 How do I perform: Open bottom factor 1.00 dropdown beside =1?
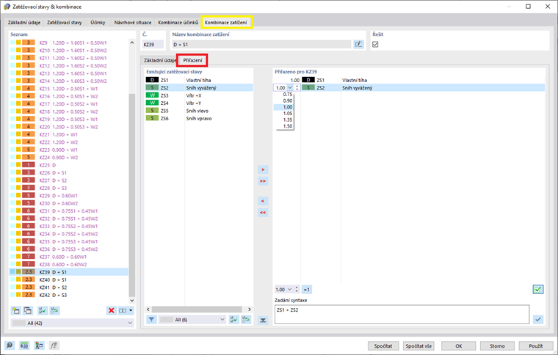289,290
